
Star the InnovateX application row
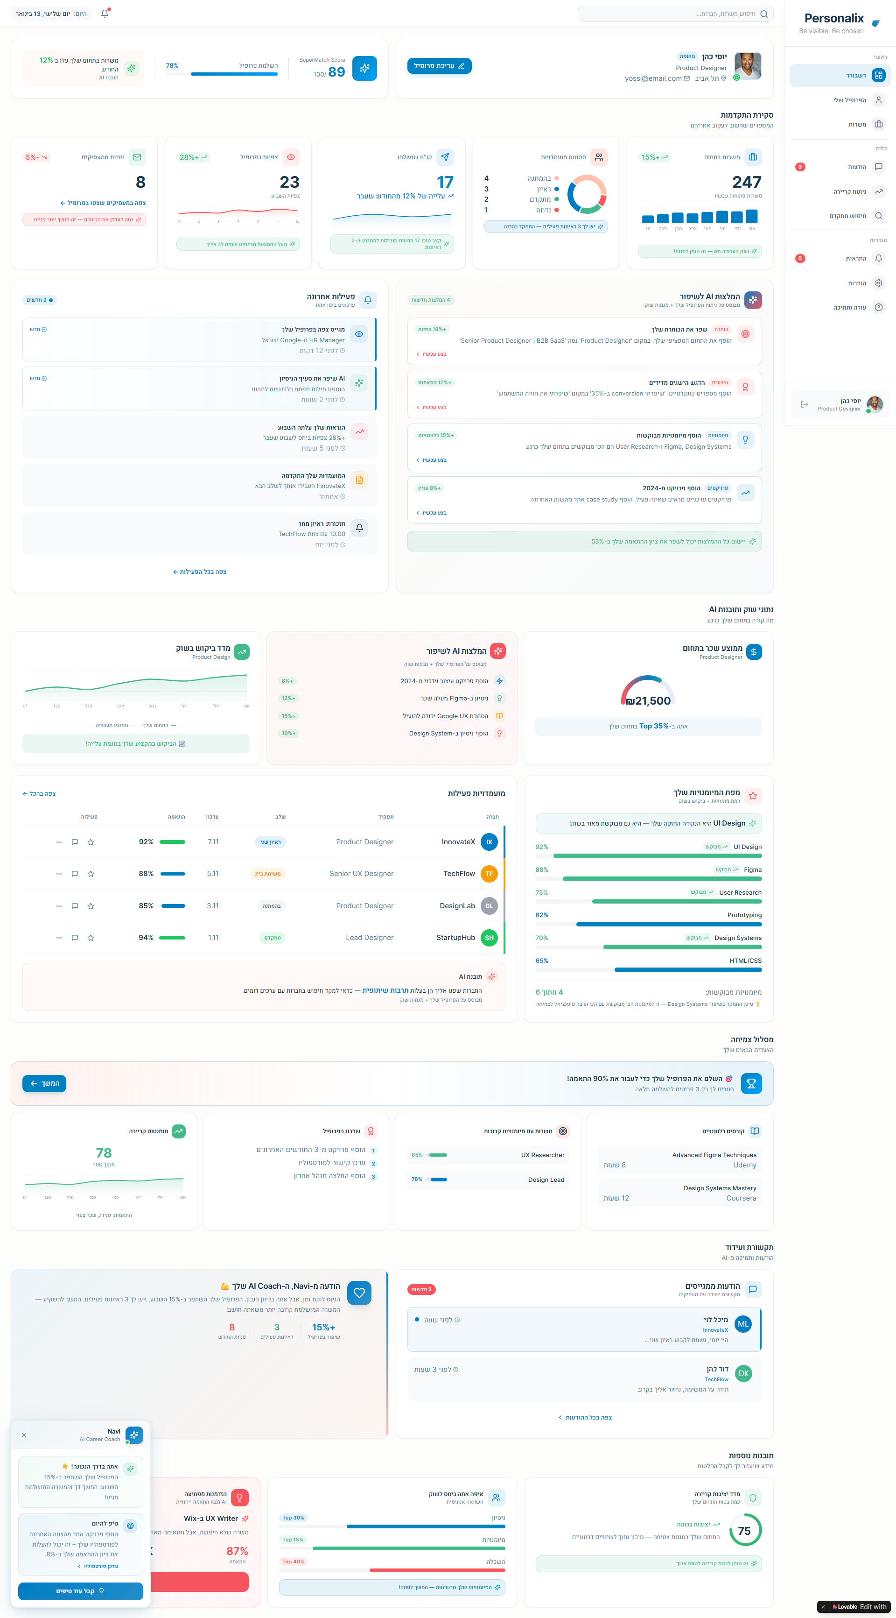click(91, 841)
